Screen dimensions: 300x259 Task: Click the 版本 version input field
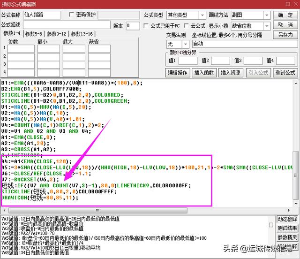pyautogui.click(x=133, y=26)
